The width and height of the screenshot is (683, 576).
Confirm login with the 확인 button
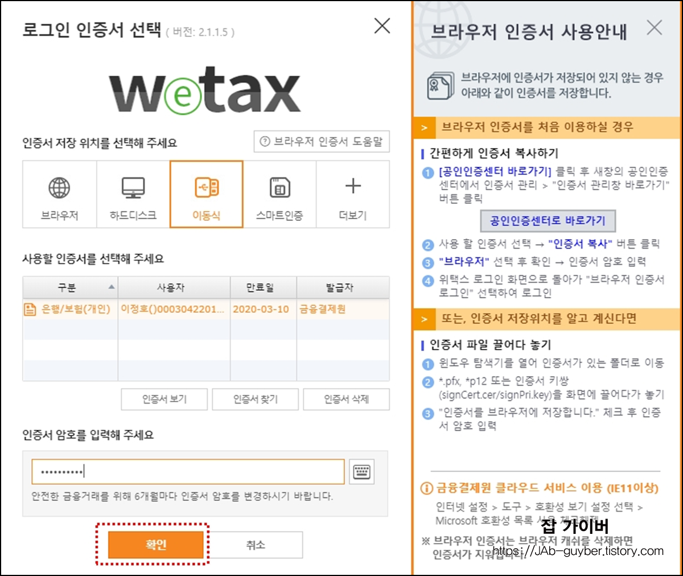point(156,545)
